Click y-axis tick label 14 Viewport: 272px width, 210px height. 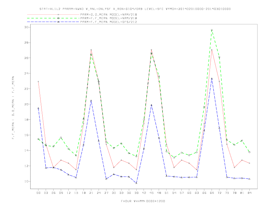point(26,151)
